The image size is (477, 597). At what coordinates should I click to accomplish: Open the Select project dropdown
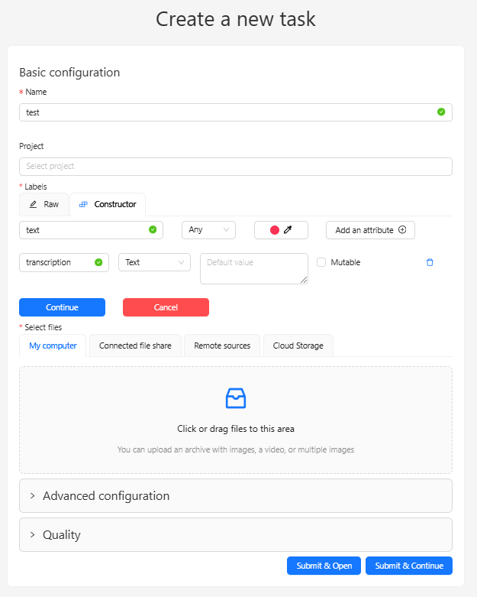(x=236, y=167)
